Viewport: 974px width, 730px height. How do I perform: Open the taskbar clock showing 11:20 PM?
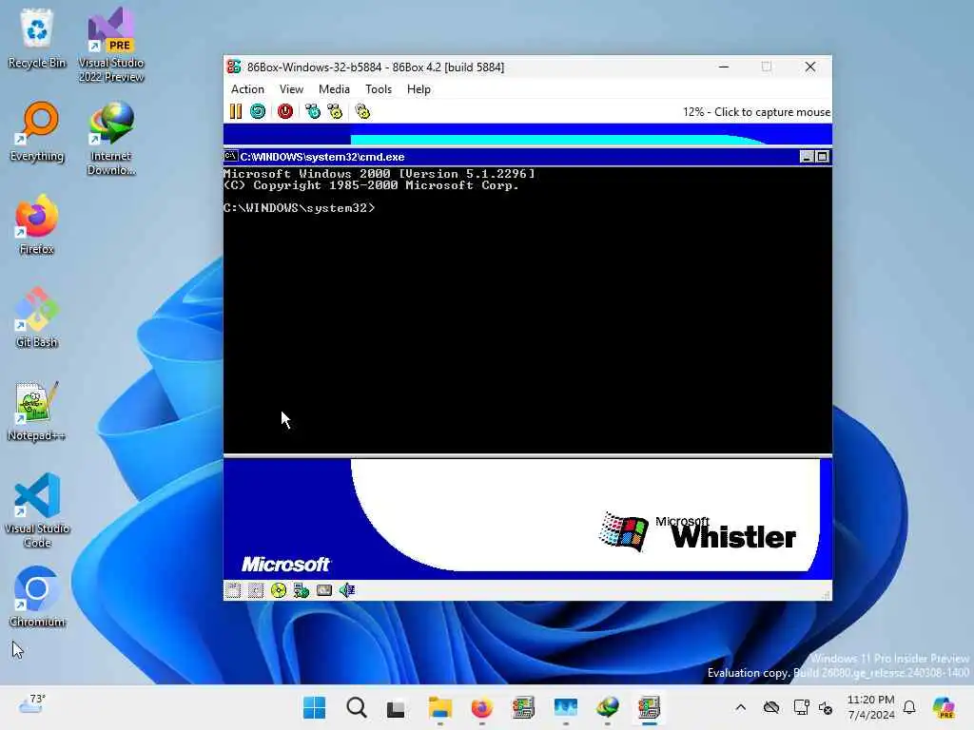click(871, 707)
